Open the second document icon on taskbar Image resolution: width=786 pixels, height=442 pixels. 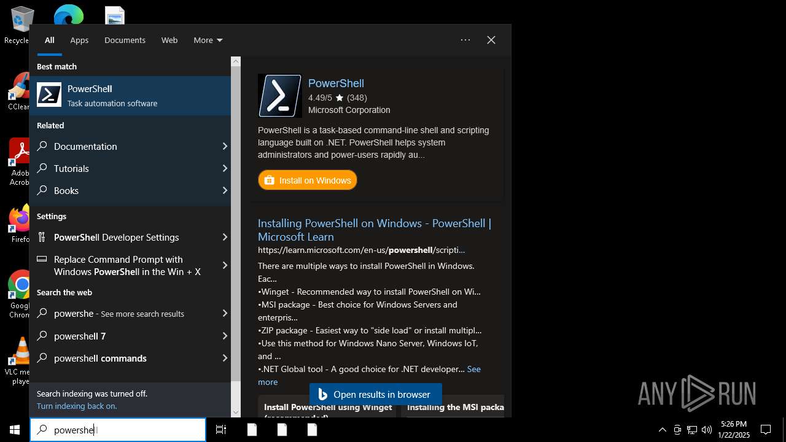click(282, 430)
